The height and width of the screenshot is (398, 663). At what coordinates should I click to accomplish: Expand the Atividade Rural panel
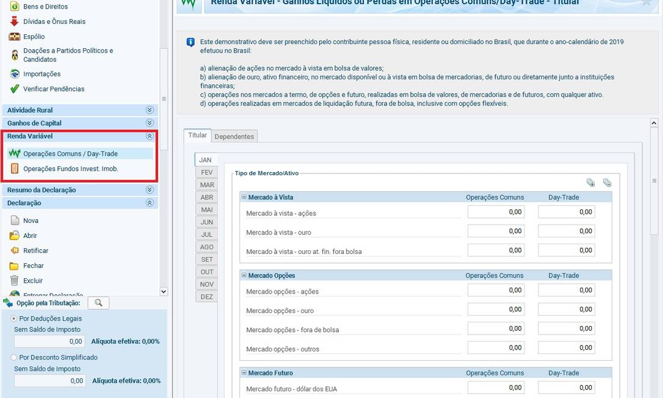149,110
